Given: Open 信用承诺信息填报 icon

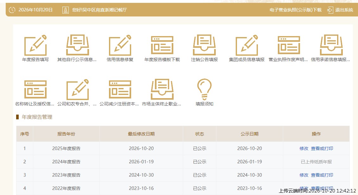Looking at the screenshot, I should 331,45.
